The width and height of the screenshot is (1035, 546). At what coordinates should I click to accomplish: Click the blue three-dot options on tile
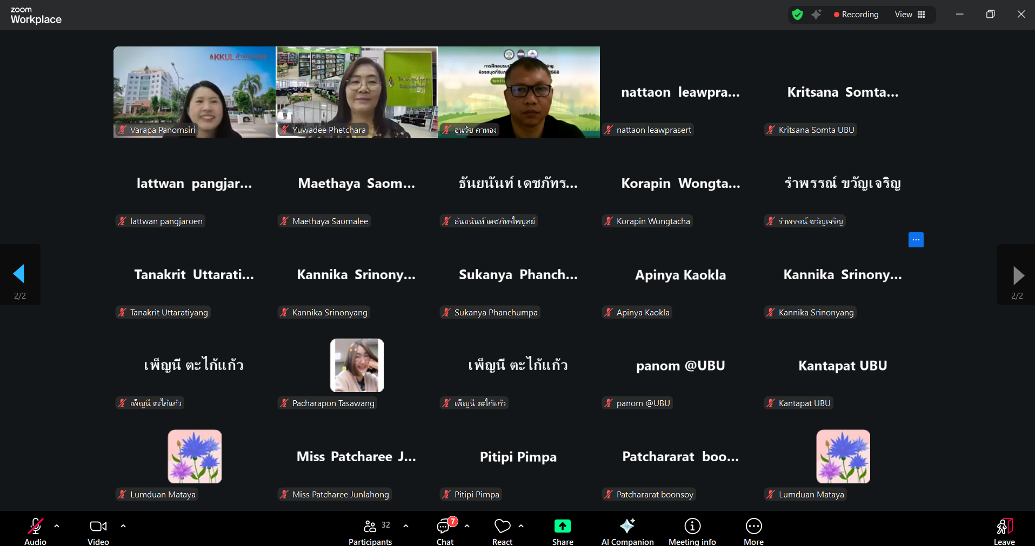916,240
